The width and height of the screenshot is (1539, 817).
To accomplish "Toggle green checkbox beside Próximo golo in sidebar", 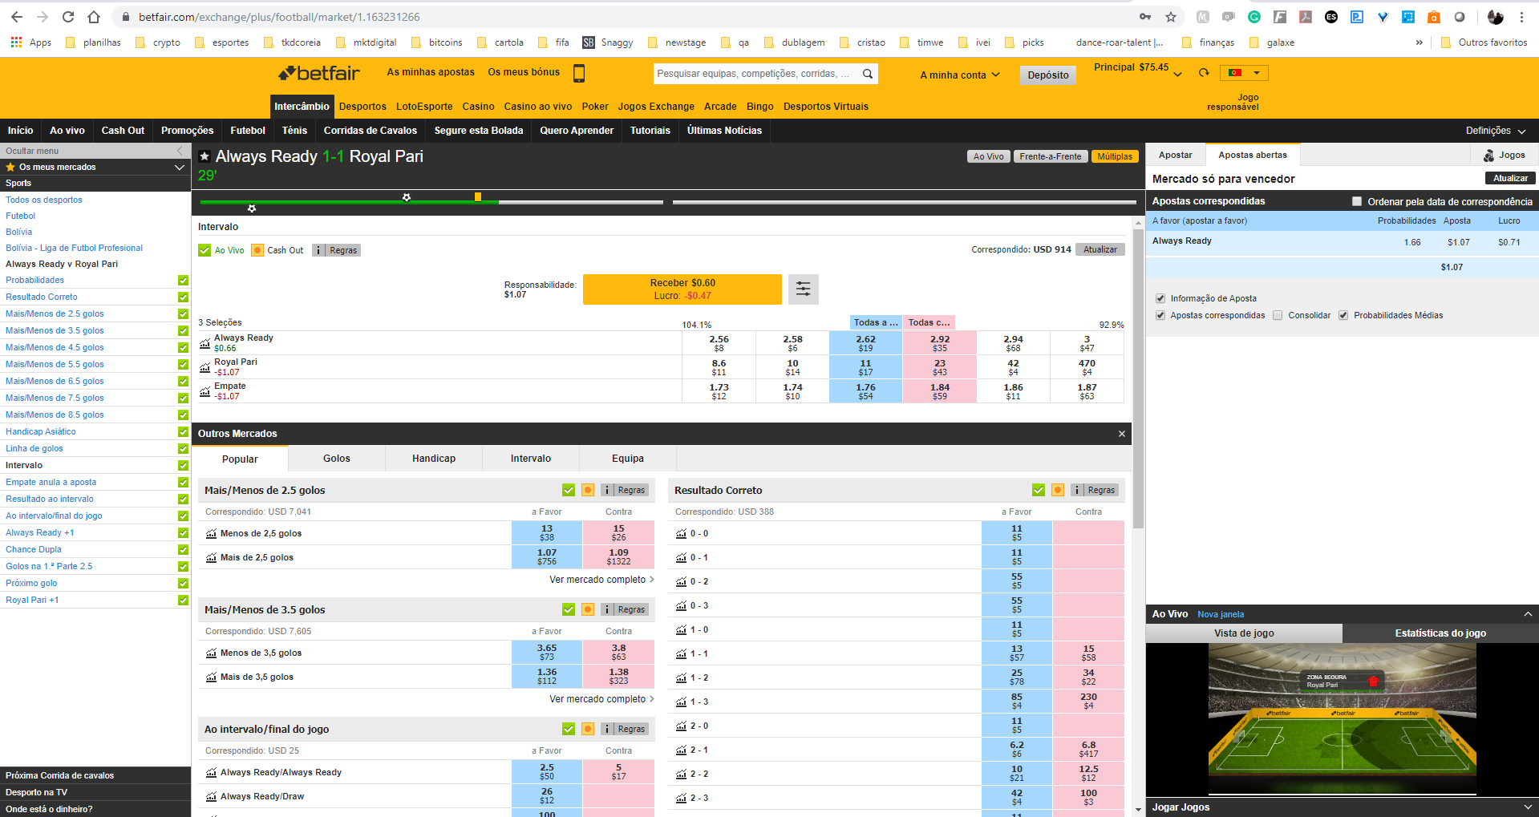I will (183, 583).
